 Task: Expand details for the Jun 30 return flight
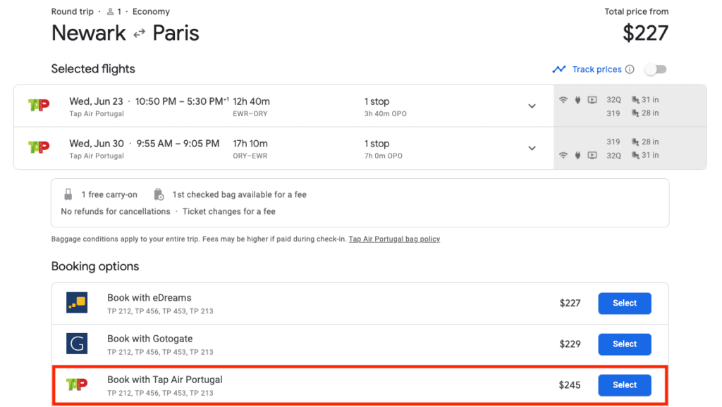tap(532, 148)
